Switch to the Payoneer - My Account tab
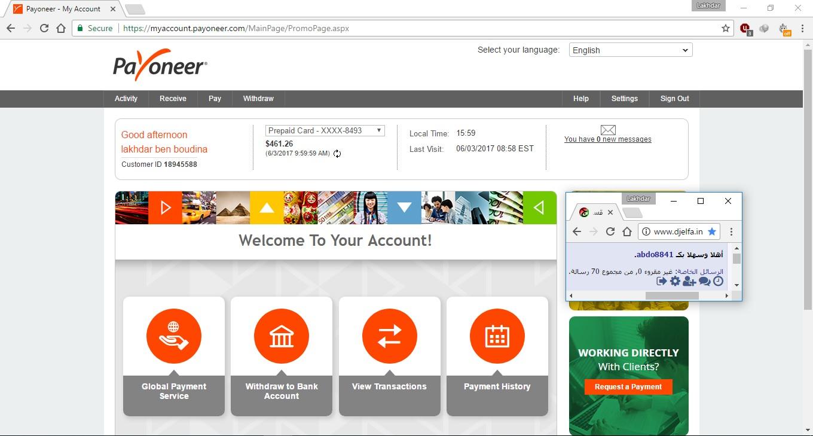Viewport: 813px width, 436px height. [63, 9]
